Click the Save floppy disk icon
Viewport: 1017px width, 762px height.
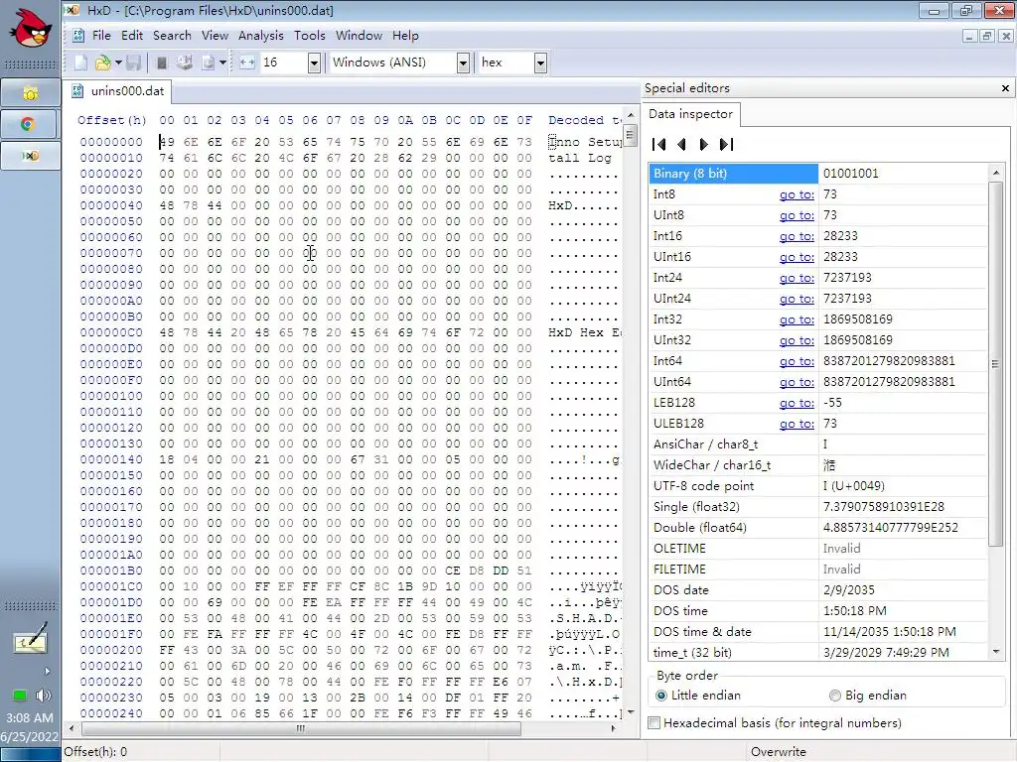[134, 63]
